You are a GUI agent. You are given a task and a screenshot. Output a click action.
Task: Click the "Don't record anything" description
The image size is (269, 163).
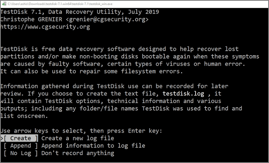click(x=78, y=153)
